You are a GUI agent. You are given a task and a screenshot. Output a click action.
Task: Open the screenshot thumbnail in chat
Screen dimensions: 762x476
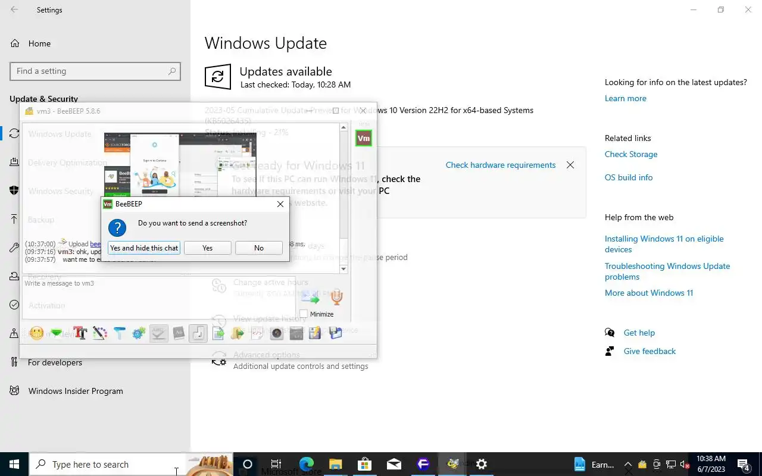point(180,165)
